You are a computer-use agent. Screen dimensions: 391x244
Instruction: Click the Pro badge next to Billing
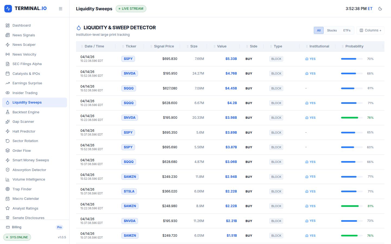tap(59, 227)
